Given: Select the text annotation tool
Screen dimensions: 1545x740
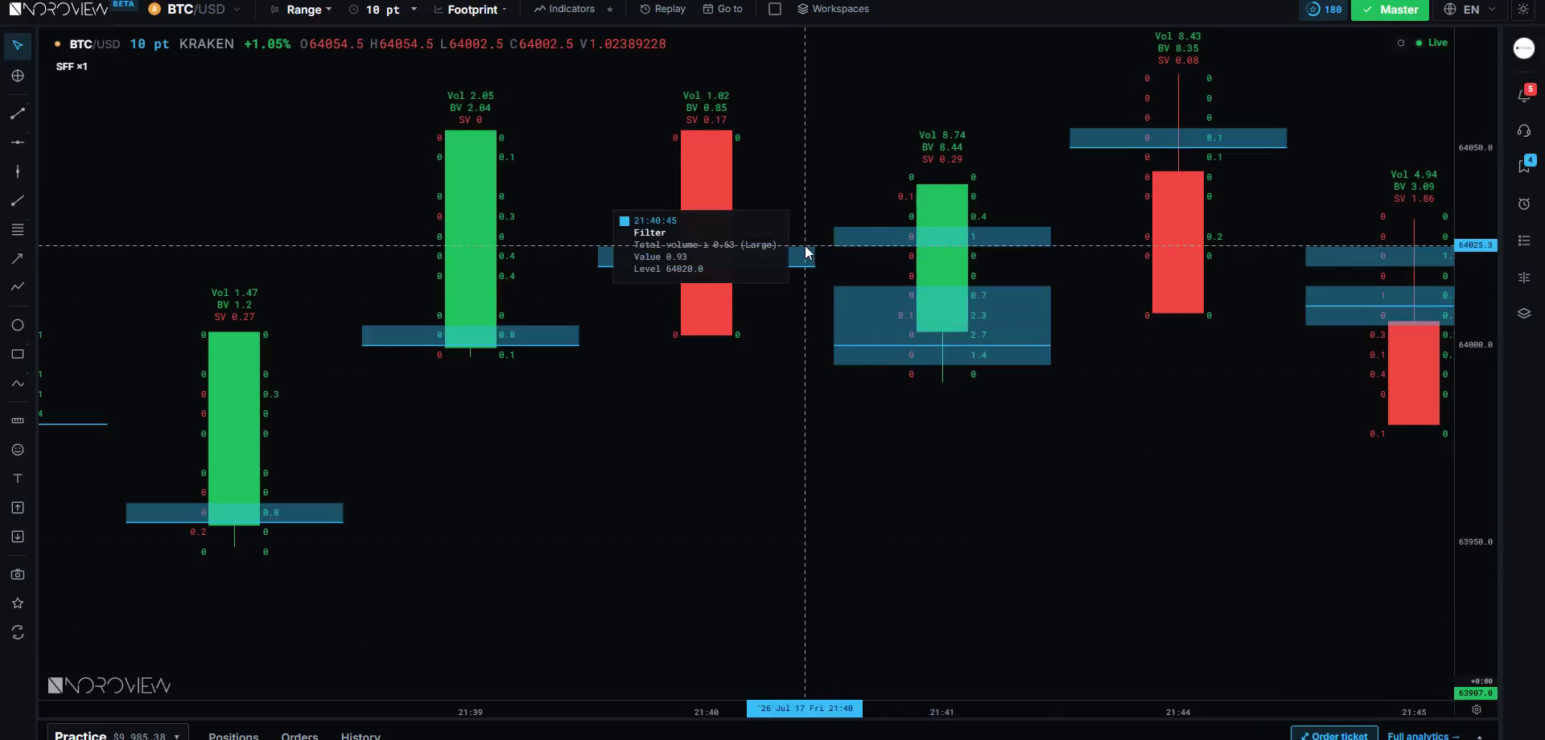Looking at the screenshot, I should click(18, 479).
